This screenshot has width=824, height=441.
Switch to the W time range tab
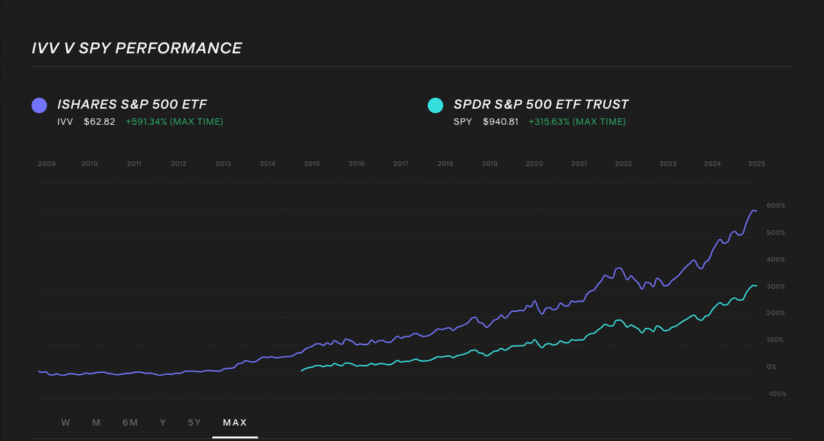point(65,422)
